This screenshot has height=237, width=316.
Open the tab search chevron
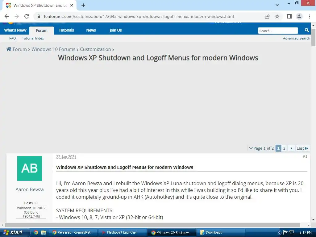277,5
